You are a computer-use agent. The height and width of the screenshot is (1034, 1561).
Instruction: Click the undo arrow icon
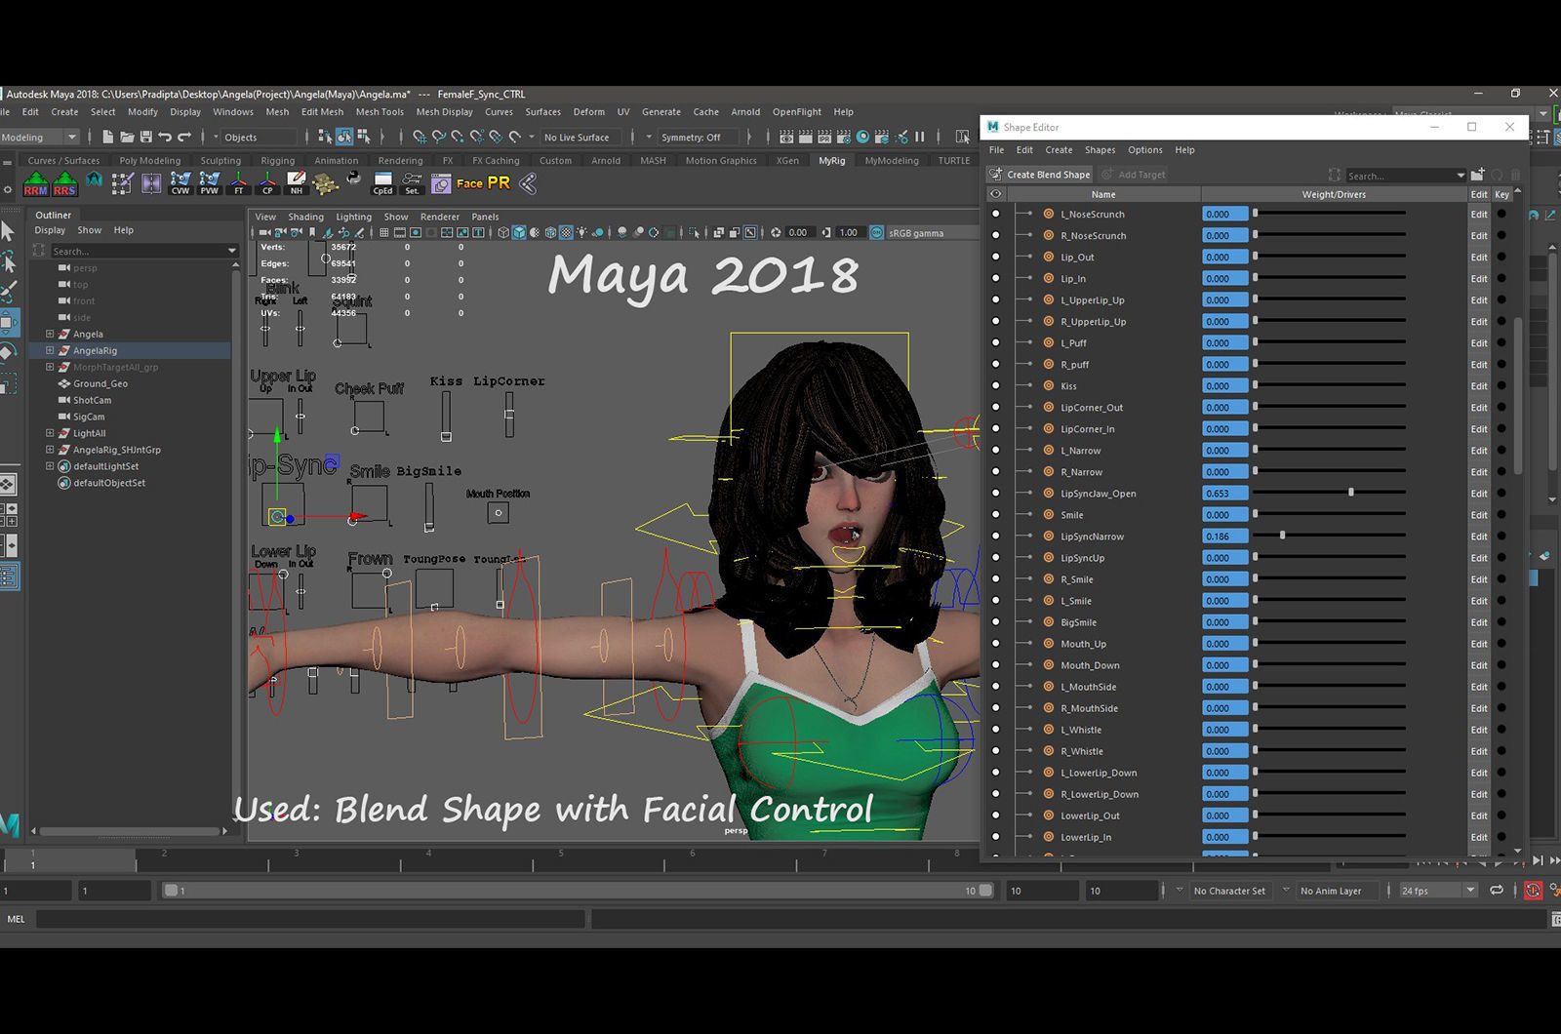[165, 137]
